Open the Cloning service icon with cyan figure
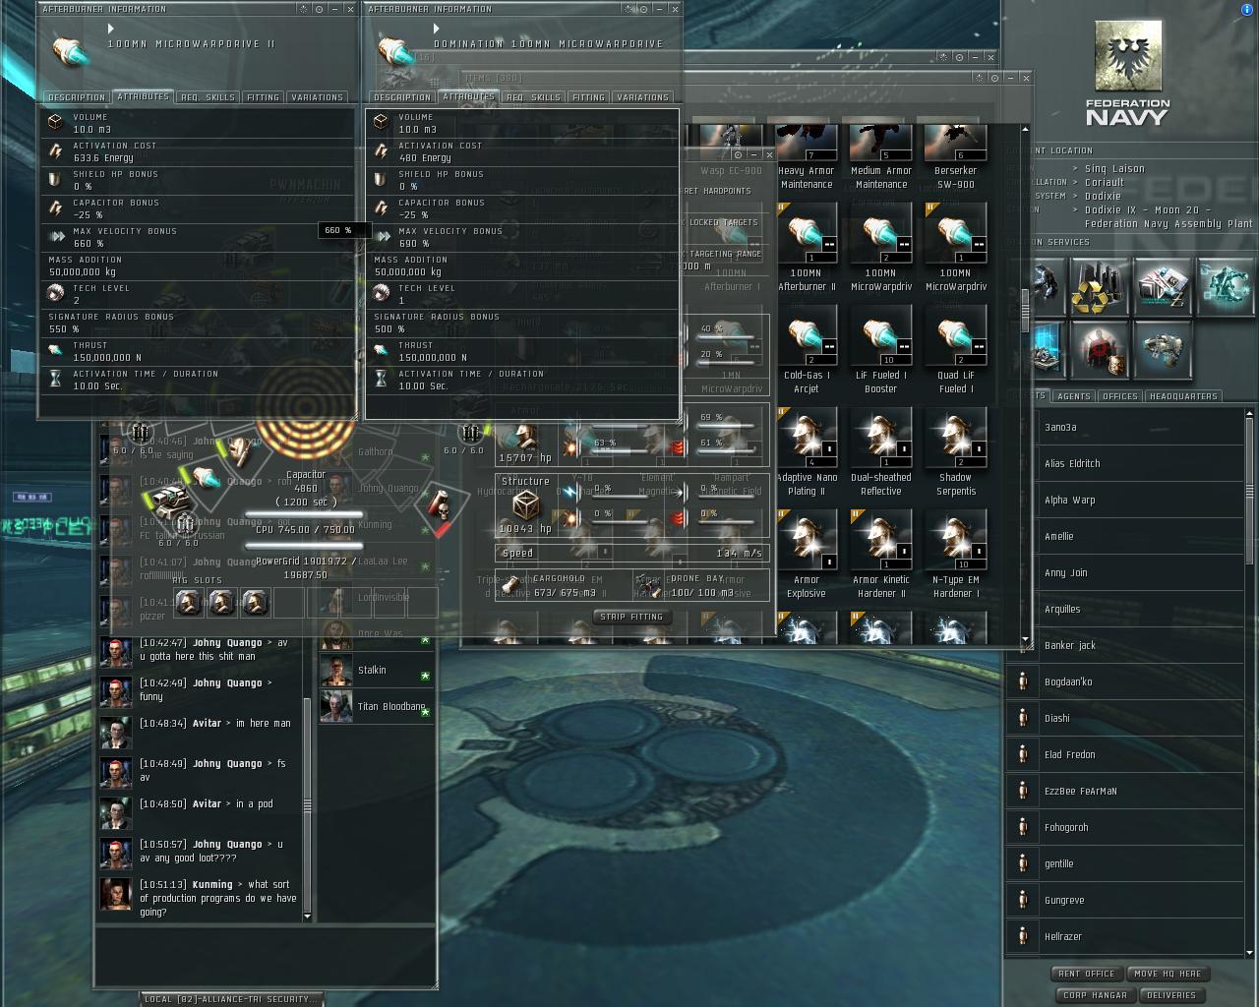Viewport: 1259px width, 1007px height. click(1224, 286)
